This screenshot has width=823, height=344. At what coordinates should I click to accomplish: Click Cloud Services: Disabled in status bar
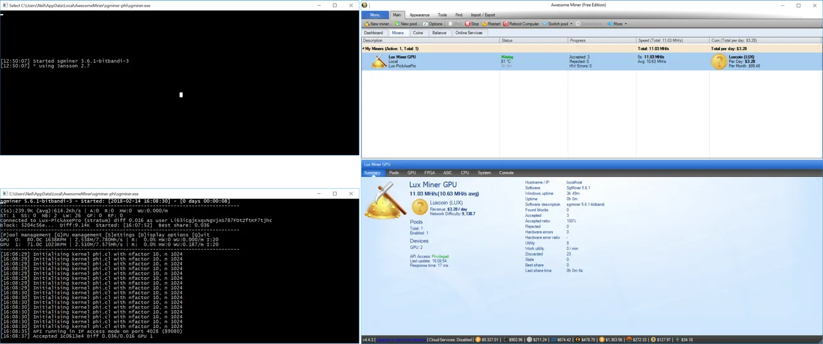pos(450,340)
